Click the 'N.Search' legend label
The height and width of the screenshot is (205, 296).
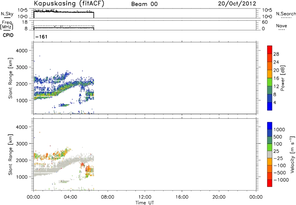coord(286,14)
